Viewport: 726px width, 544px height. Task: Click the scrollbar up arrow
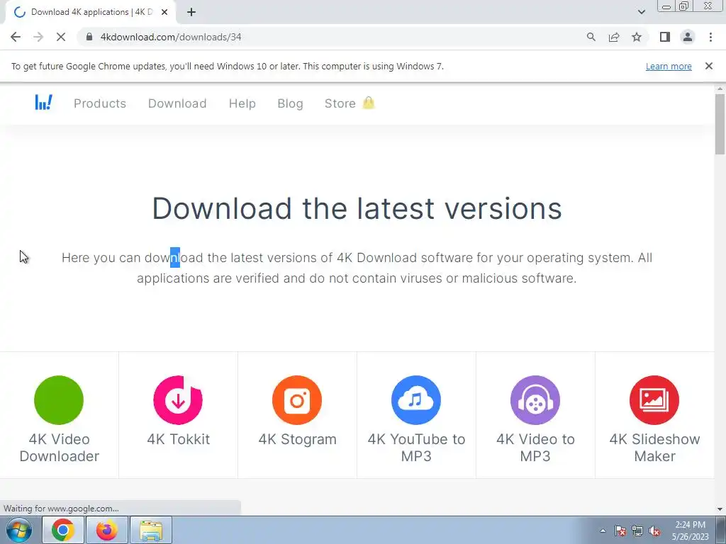720,89
